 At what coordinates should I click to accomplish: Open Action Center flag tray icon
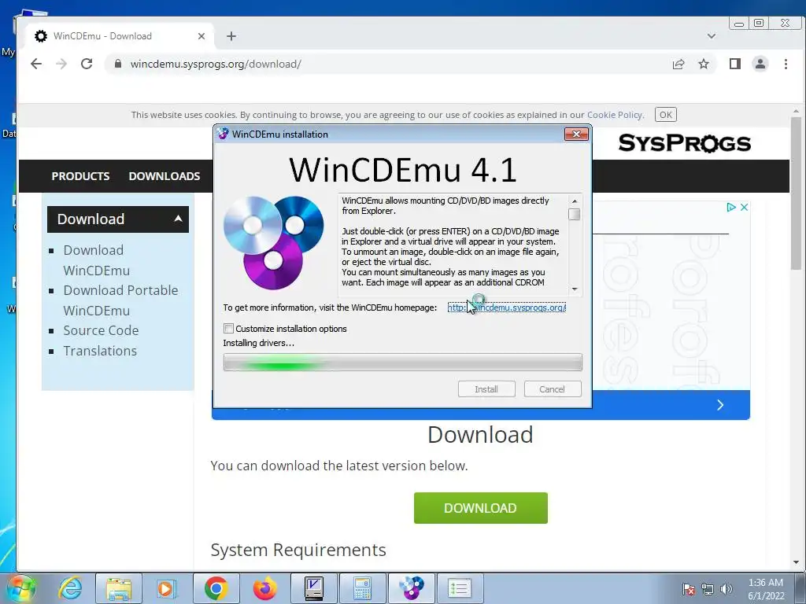pos(689,589)
